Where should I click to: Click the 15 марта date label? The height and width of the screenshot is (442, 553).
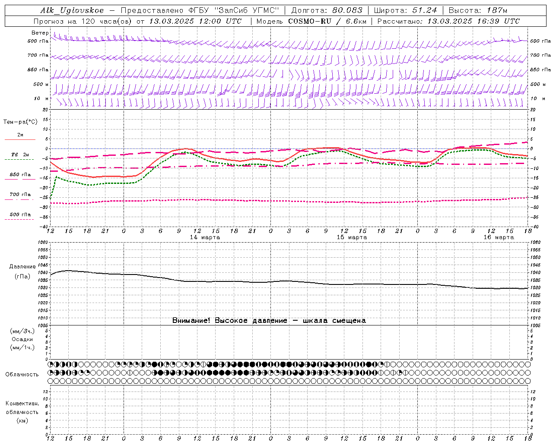(352, 237)
